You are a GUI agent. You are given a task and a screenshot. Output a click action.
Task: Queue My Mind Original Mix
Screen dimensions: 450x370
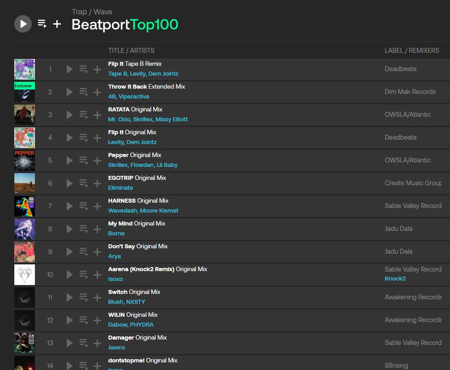(84, 229)
